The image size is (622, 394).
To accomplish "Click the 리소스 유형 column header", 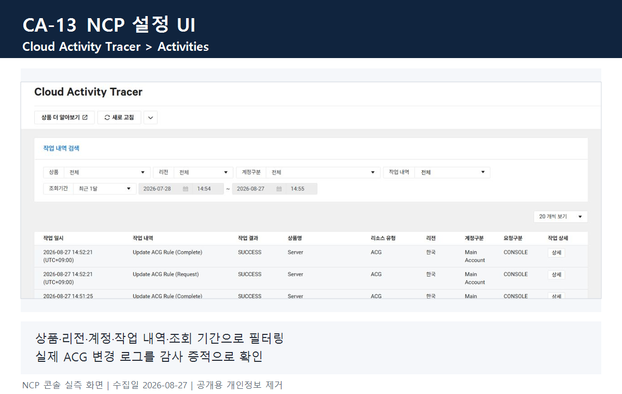I will pyautogui.click(x=383, y=238).
